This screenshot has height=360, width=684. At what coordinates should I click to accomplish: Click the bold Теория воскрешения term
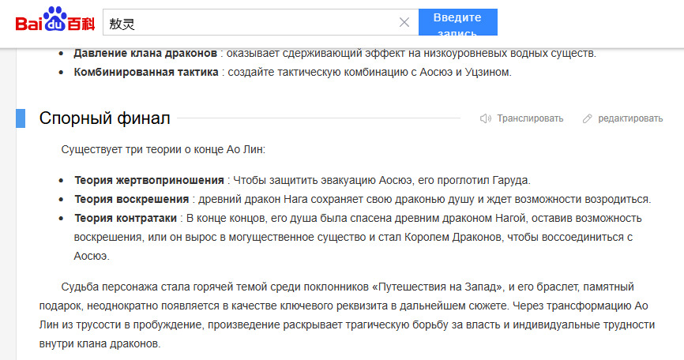click(x=131, y=198)
